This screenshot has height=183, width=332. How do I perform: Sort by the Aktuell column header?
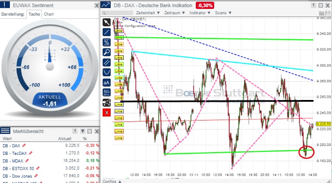65,139
